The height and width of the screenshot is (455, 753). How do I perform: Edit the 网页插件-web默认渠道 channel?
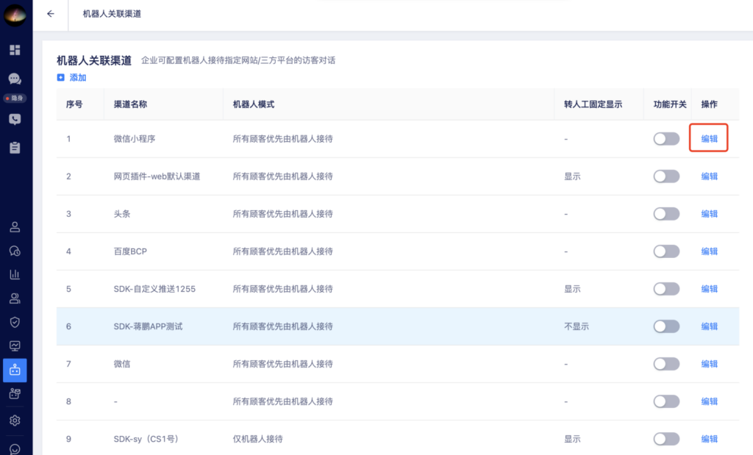pyautogui.click(x=710, y=176)
